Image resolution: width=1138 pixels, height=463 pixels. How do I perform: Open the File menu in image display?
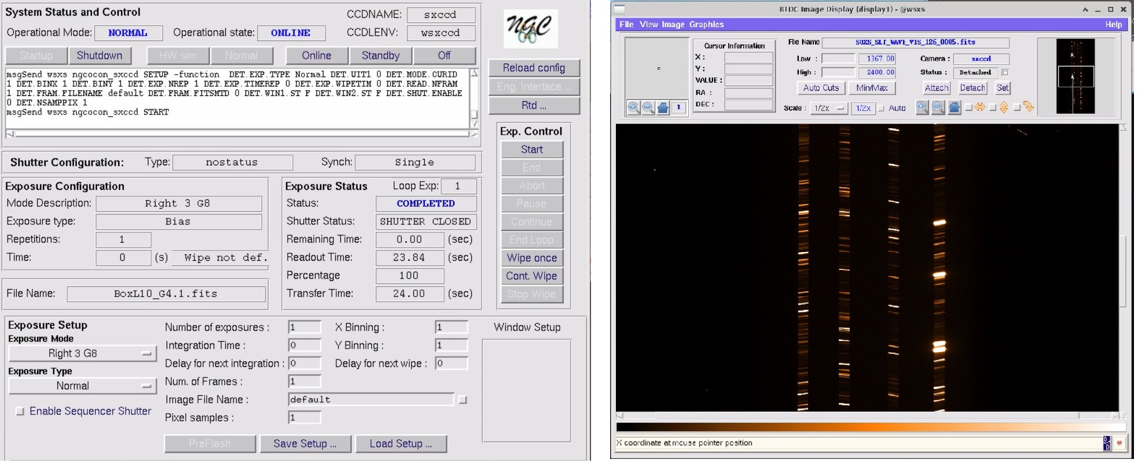[626, 24]
